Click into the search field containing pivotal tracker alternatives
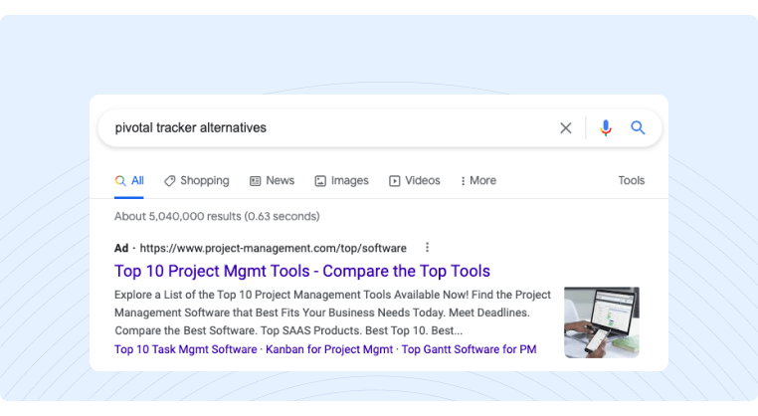 [328, 127]
